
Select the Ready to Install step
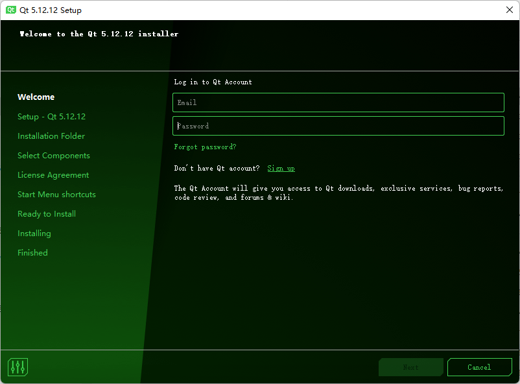click(x=46, y=213)
